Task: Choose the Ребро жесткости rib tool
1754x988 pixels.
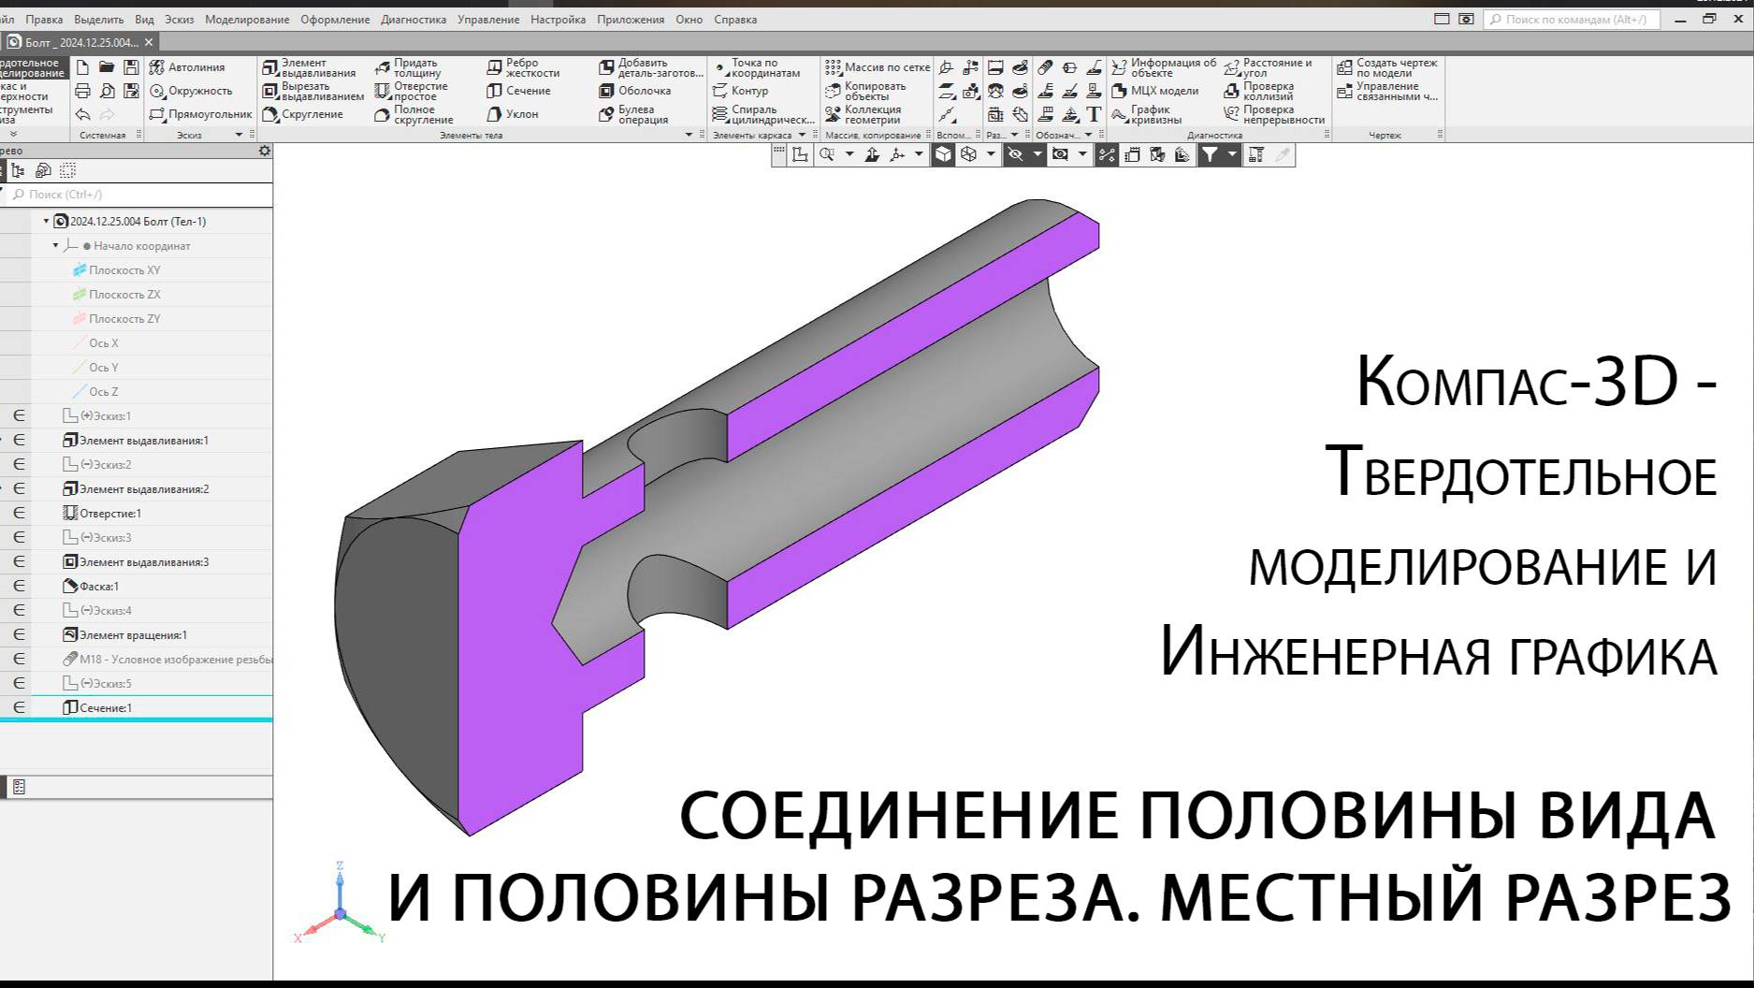Action: pos(523,67)
